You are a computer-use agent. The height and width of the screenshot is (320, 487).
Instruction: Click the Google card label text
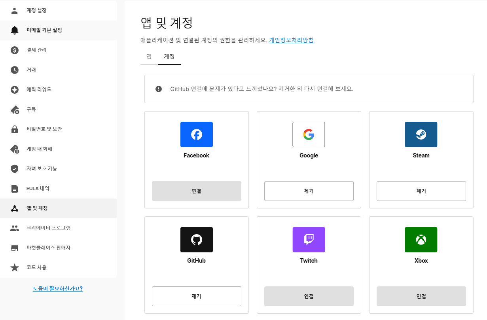click(309, 155)
